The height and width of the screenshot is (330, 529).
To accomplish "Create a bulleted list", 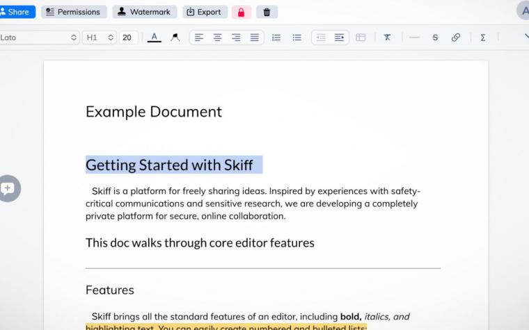I will (297, 38).
